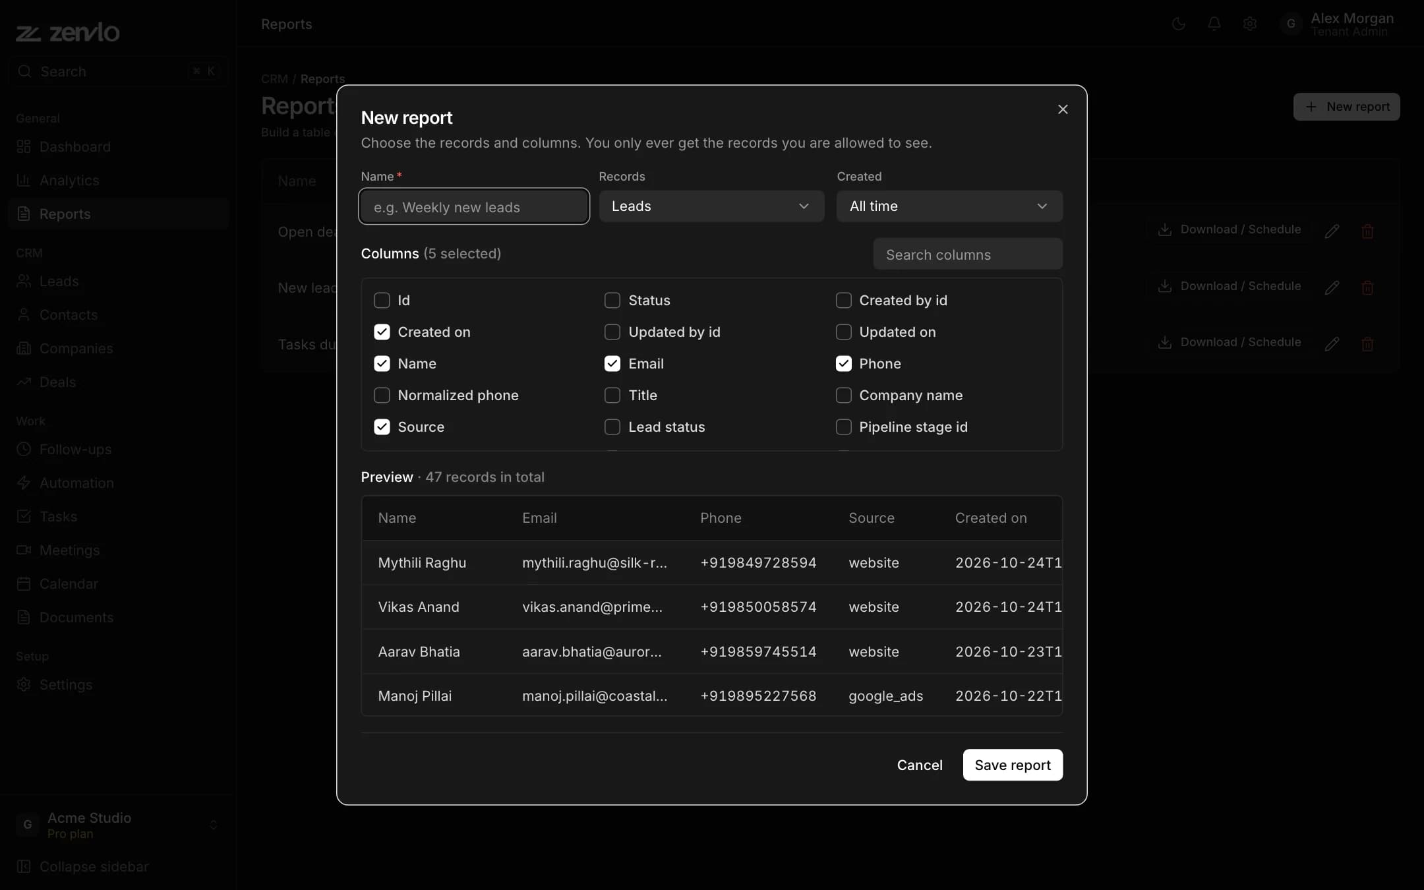Click the CRM breadcrumb link

[274, 78]
